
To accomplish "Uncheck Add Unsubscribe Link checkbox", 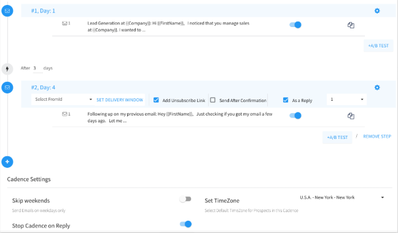I will tap(156, 100).
